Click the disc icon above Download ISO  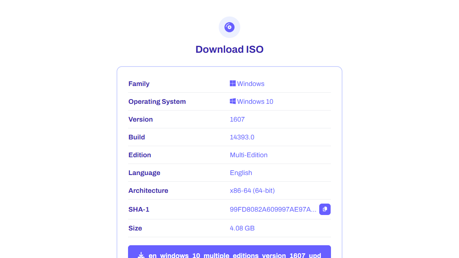point(229,27)
